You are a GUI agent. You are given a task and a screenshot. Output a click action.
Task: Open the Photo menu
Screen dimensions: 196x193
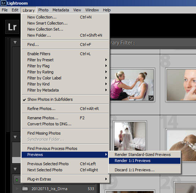click(x=43, y=10)
